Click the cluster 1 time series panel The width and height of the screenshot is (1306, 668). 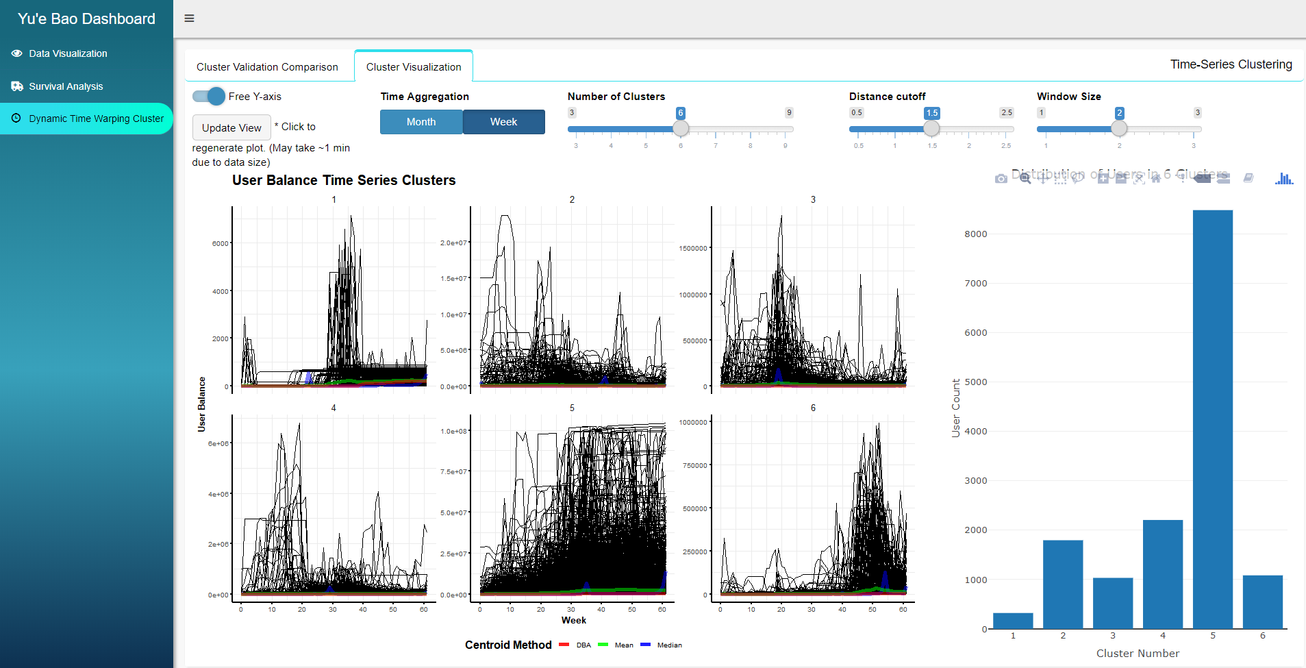(334, 299)
